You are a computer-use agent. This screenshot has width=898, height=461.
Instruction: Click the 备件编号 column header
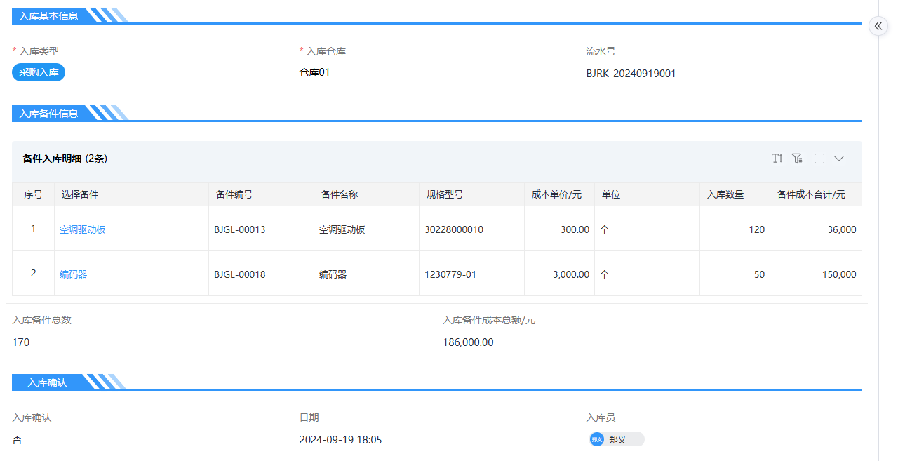[x=234, y=194]
